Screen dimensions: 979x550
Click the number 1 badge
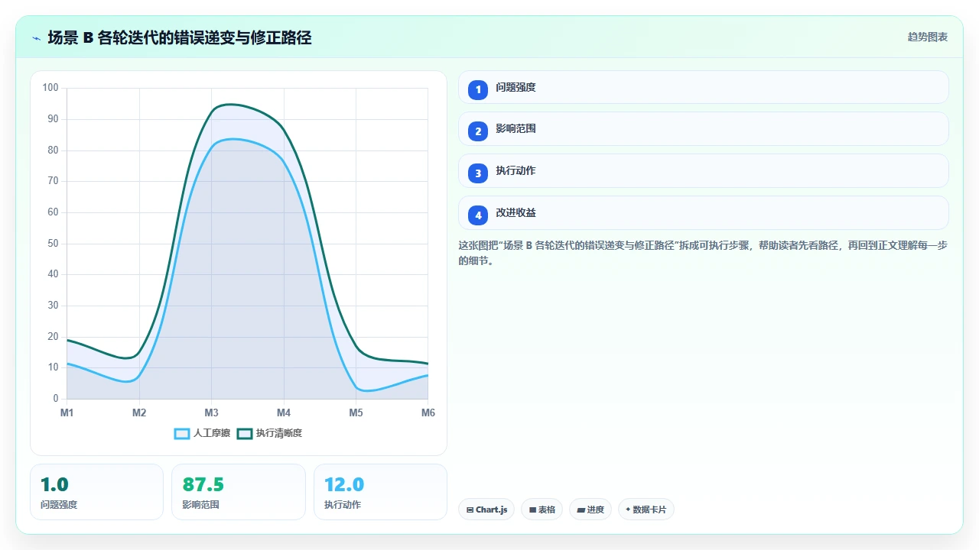pos(478,89)
